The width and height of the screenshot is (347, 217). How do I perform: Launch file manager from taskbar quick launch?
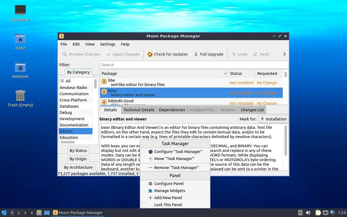click(39, 213)
